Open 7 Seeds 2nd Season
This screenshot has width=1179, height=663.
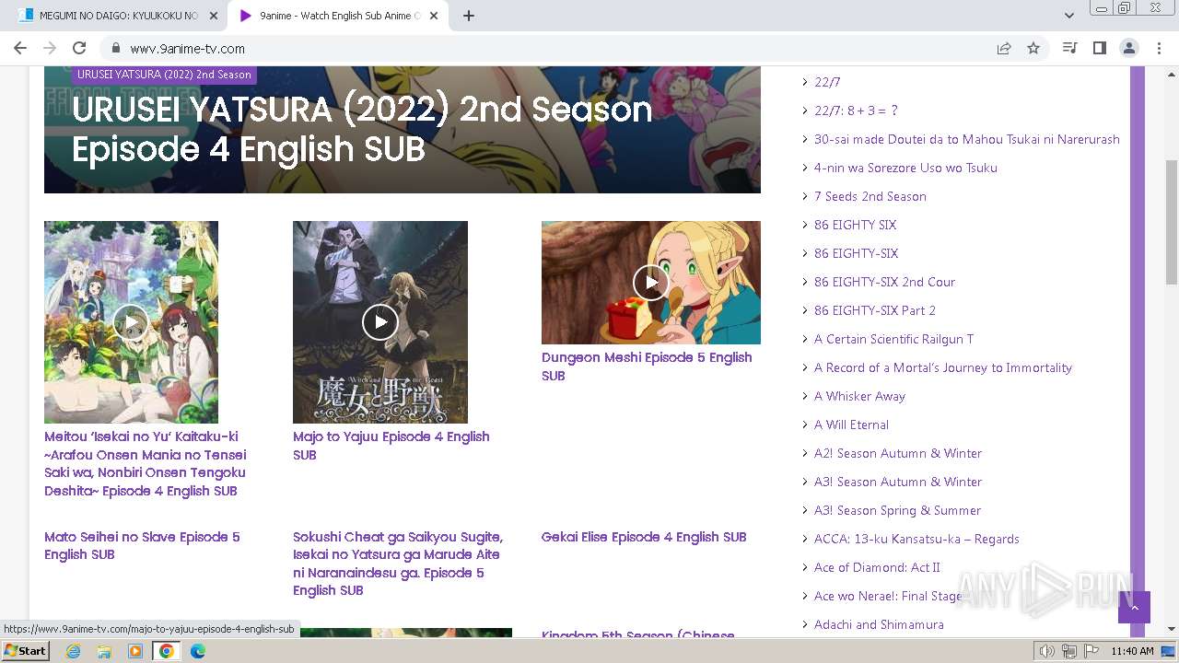tap(870, 196)
